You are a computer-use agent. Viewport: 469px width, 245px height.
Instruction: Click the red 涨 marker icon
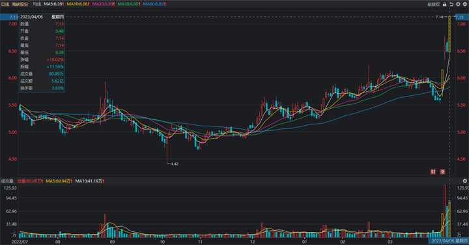[442, 171]
